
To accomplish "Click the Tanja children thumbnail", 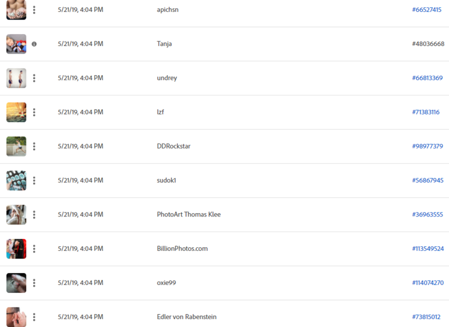I will (x=16, y=44).
